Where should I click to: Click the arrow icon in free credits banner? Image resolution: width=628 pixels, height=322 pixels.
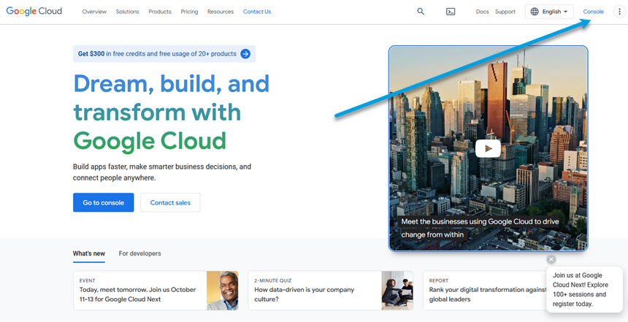(x=245, y=53)
